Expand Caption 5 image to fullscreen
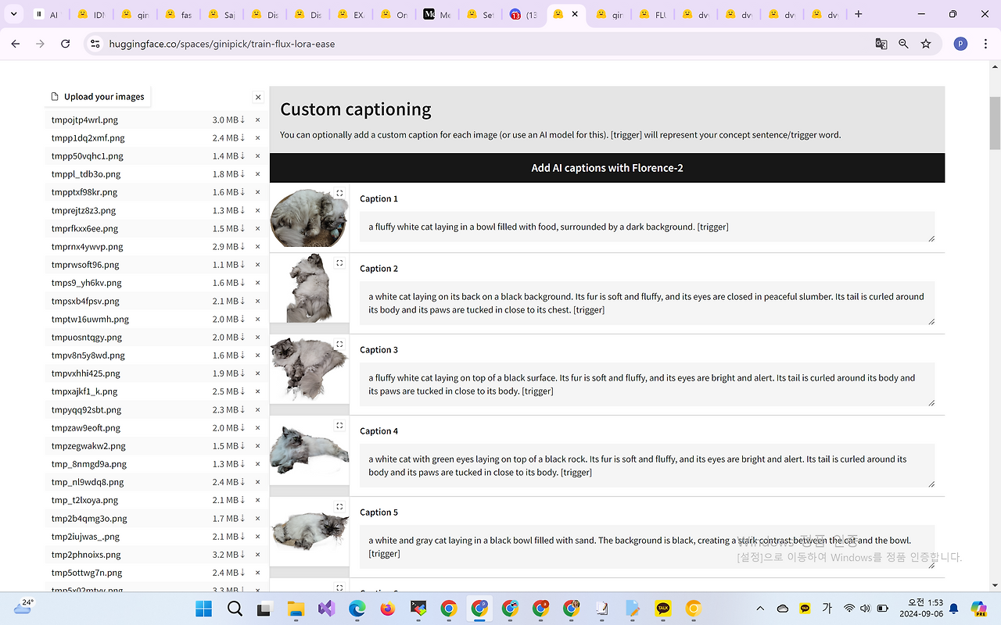 click(x=339, y=507)
